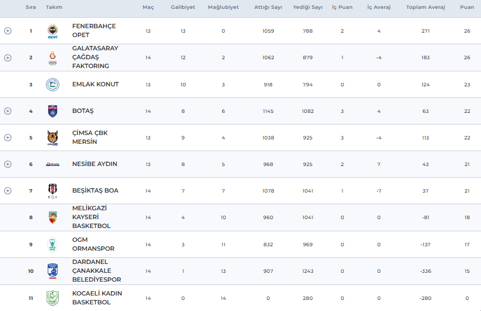Click the OGM Ormanspor team logo

point(53,245)
